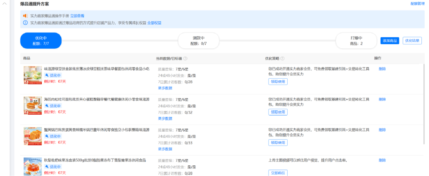Switch to the 优化中 stage tab

(41, 41)
